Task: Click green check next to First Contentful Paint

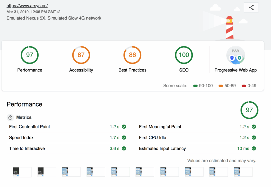Action: (124, 127)
